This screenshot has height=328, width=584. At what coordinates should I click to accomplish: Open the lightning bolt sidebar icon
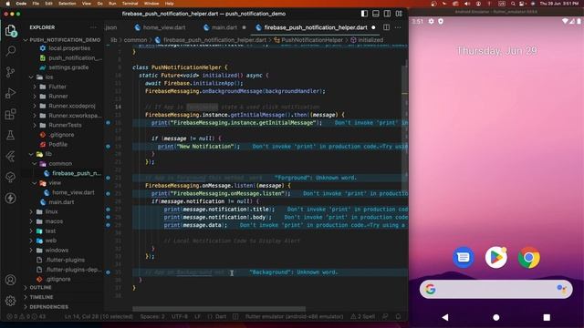pos(10,198)
